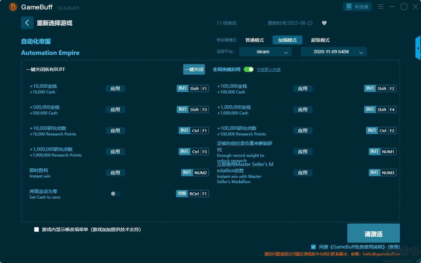This screenshot has width=421, height=263.
Task: Click the GameBuff logo icon
Action: click(x=13, y=7)
